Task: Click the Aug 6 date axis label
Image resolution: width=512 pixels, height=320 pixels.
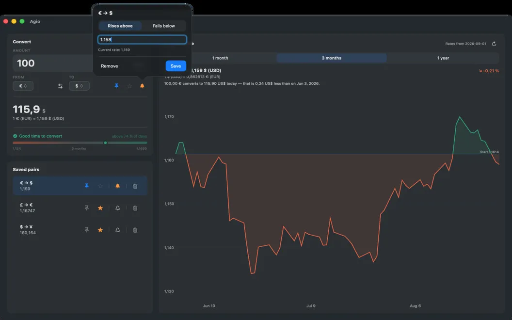Action: 416,306
